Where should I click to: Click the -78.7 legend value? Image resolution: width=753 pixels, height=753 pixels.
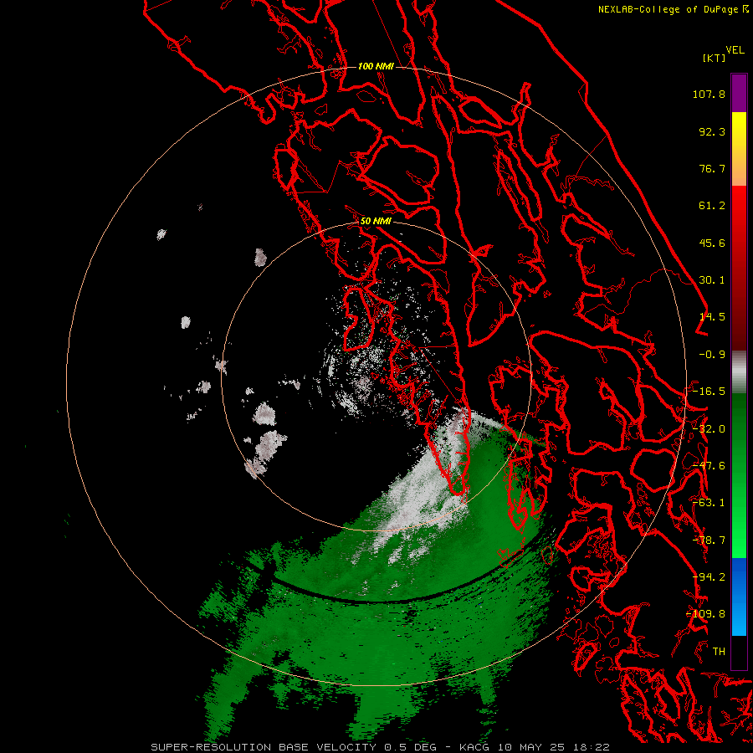[709, 540]
